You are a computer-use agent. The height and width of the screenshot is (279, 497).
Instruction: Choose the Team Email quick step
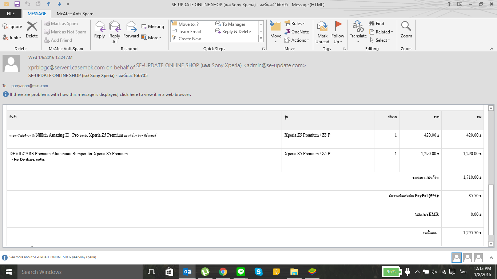coord(186,32)
